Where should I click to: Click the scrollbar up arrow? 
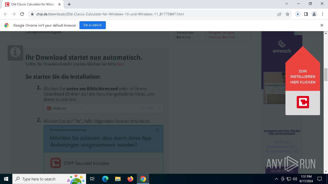pos(326,33)
